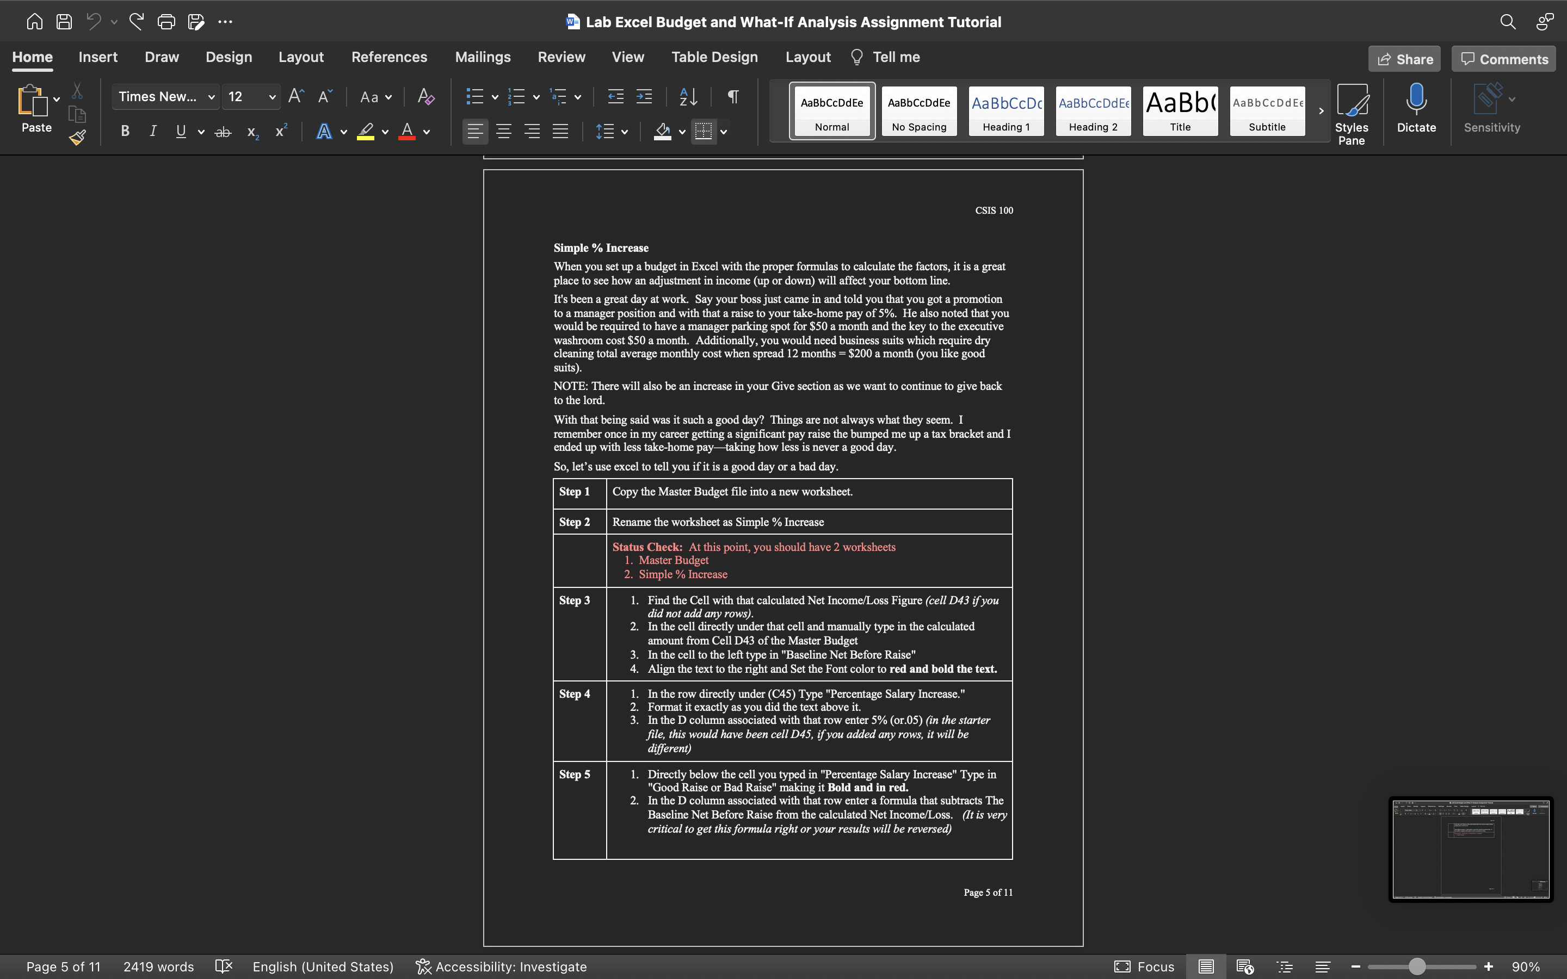Image resolution: width=1567 pixels, height=979 pixels.
Task: Switch to the References tab
Action: click(389, 57)
